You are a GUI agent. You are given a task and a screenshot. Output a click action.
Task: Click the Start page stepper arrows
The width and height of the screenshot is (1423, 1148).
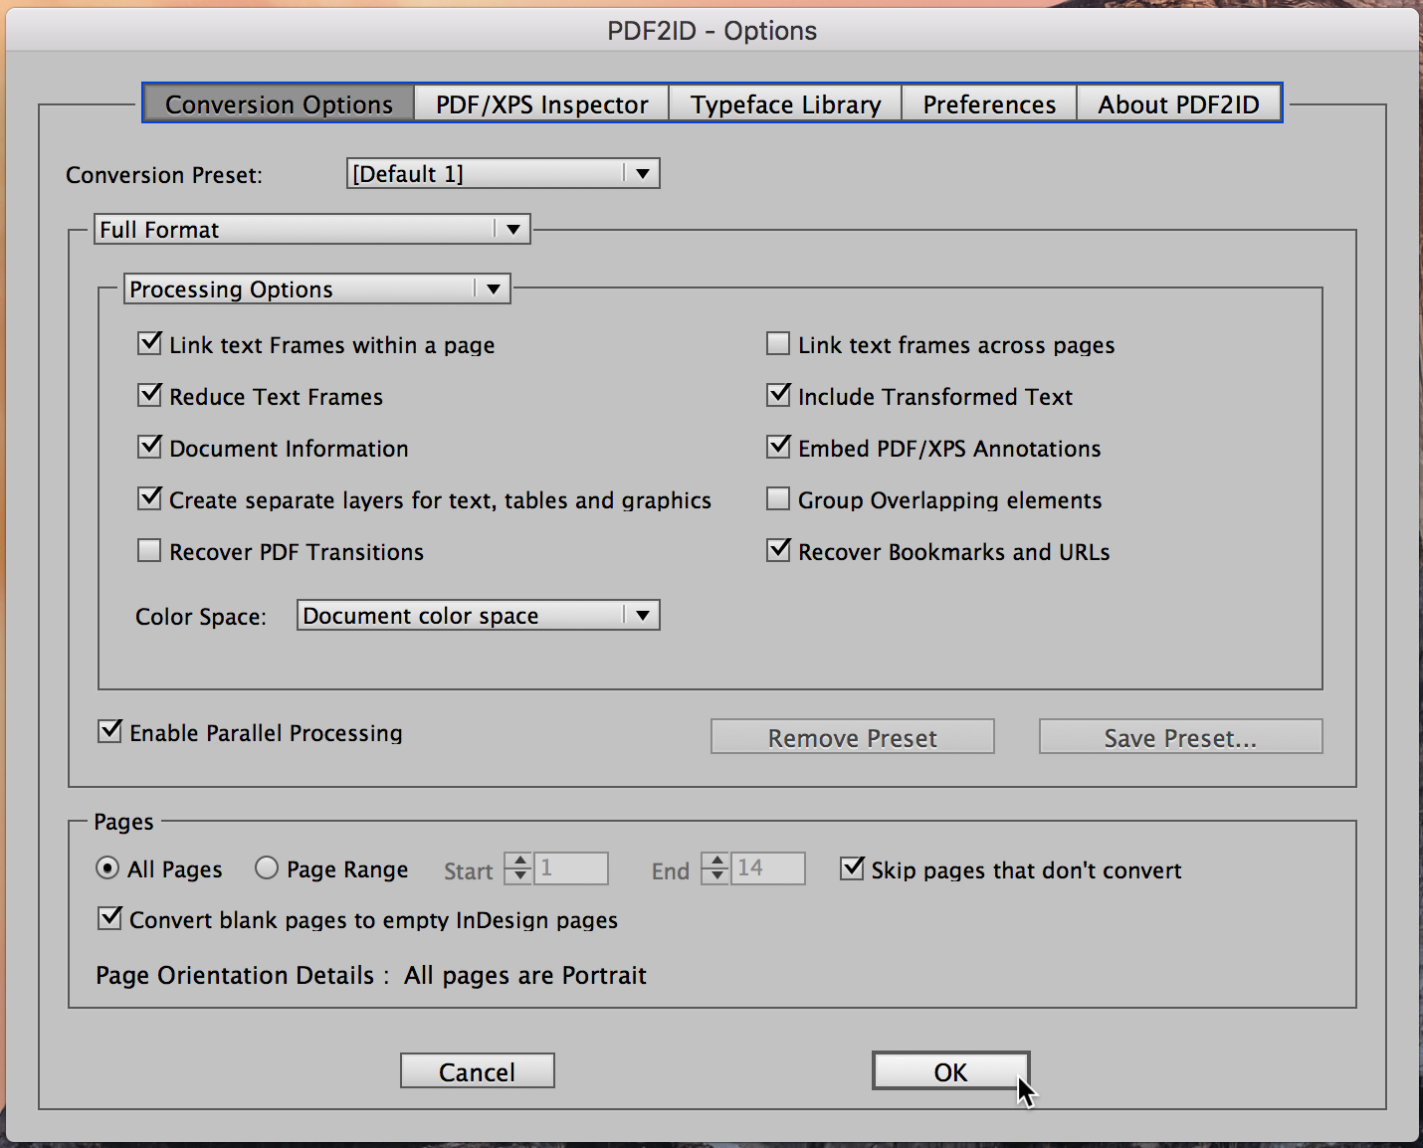[x=518, y=868]
